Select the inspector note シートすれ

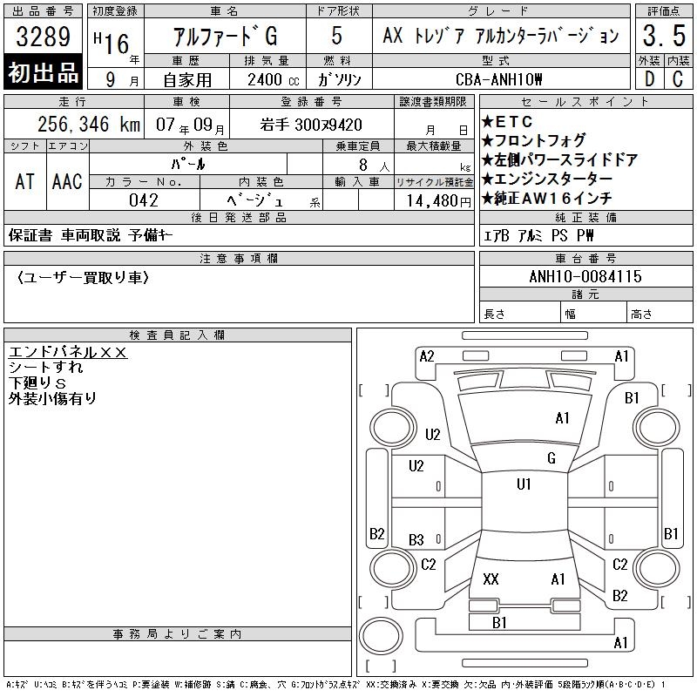click(45, 367)
